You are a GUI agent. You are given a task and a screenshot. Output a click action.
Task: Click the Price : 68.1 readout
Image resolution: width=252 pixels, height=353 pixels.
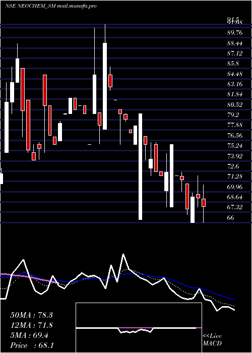(x=32, y=345)
